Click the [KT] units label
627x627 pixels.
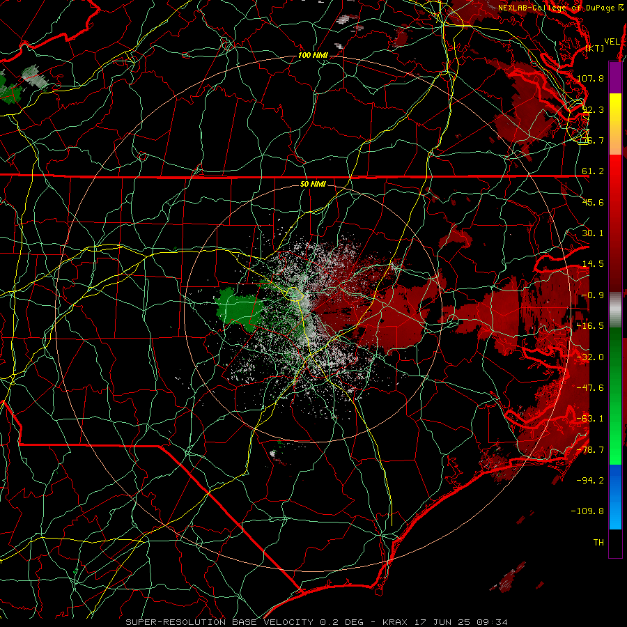point(595,48)
